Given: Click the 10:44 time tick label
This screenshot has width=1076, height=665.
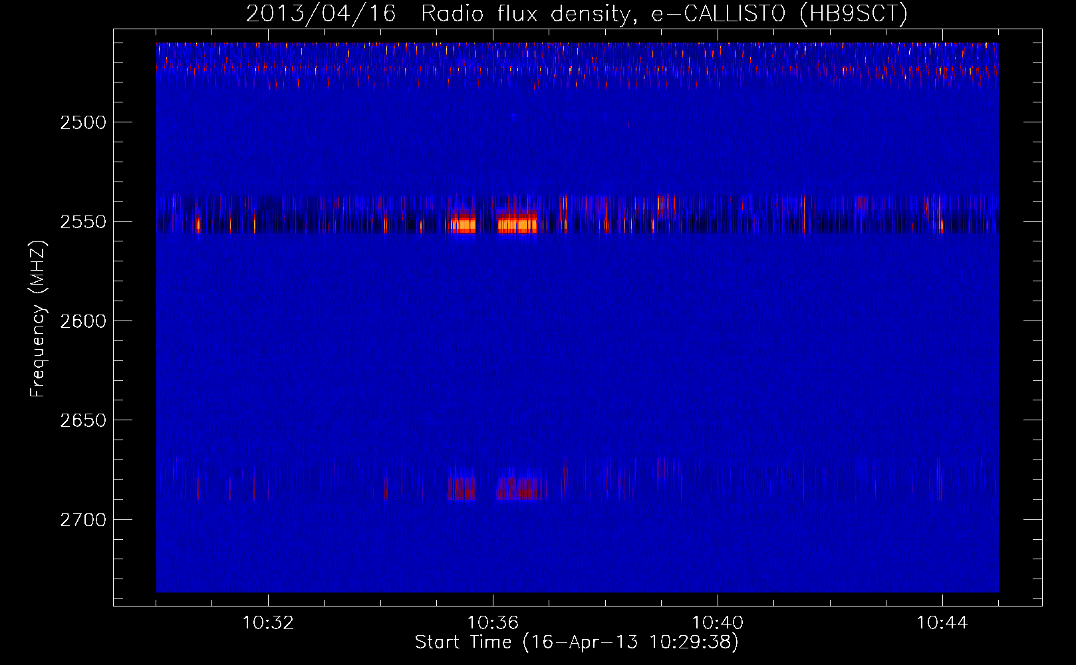Looking at the screenshot, I should pos(942,623).
